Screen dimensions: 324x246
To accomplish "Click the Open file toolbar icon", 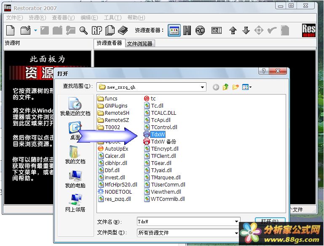I will pos(25,30).
